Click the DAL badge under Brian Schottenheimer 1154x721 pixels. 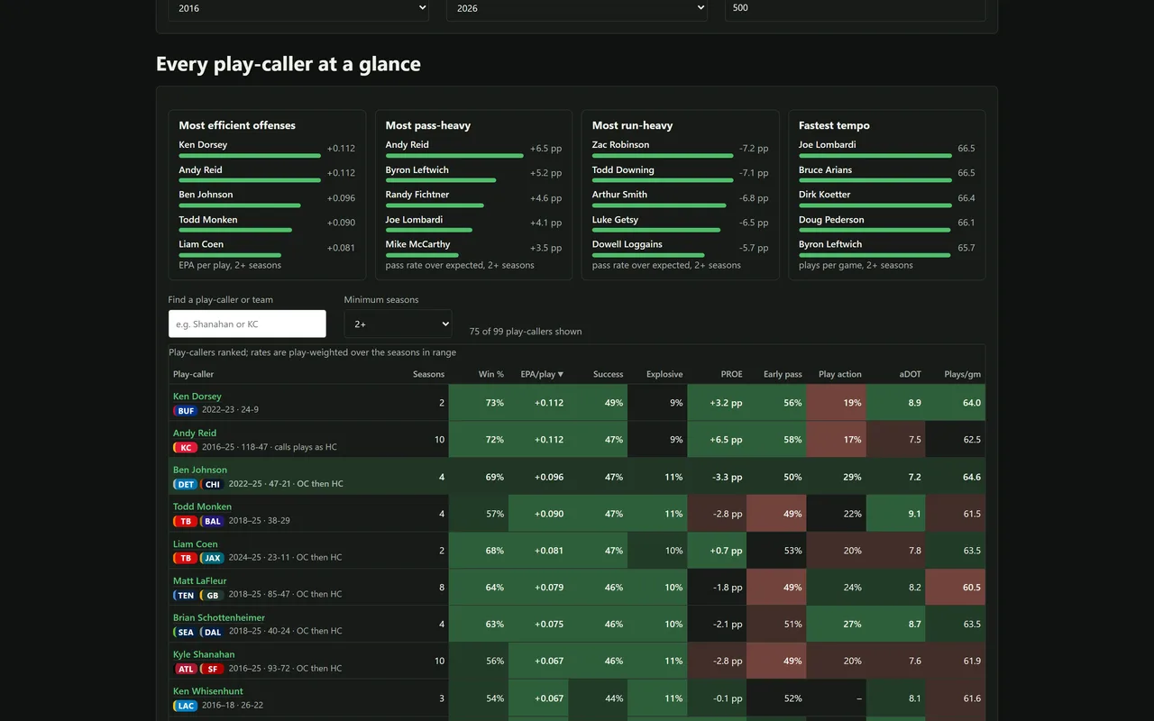[212, 632]
